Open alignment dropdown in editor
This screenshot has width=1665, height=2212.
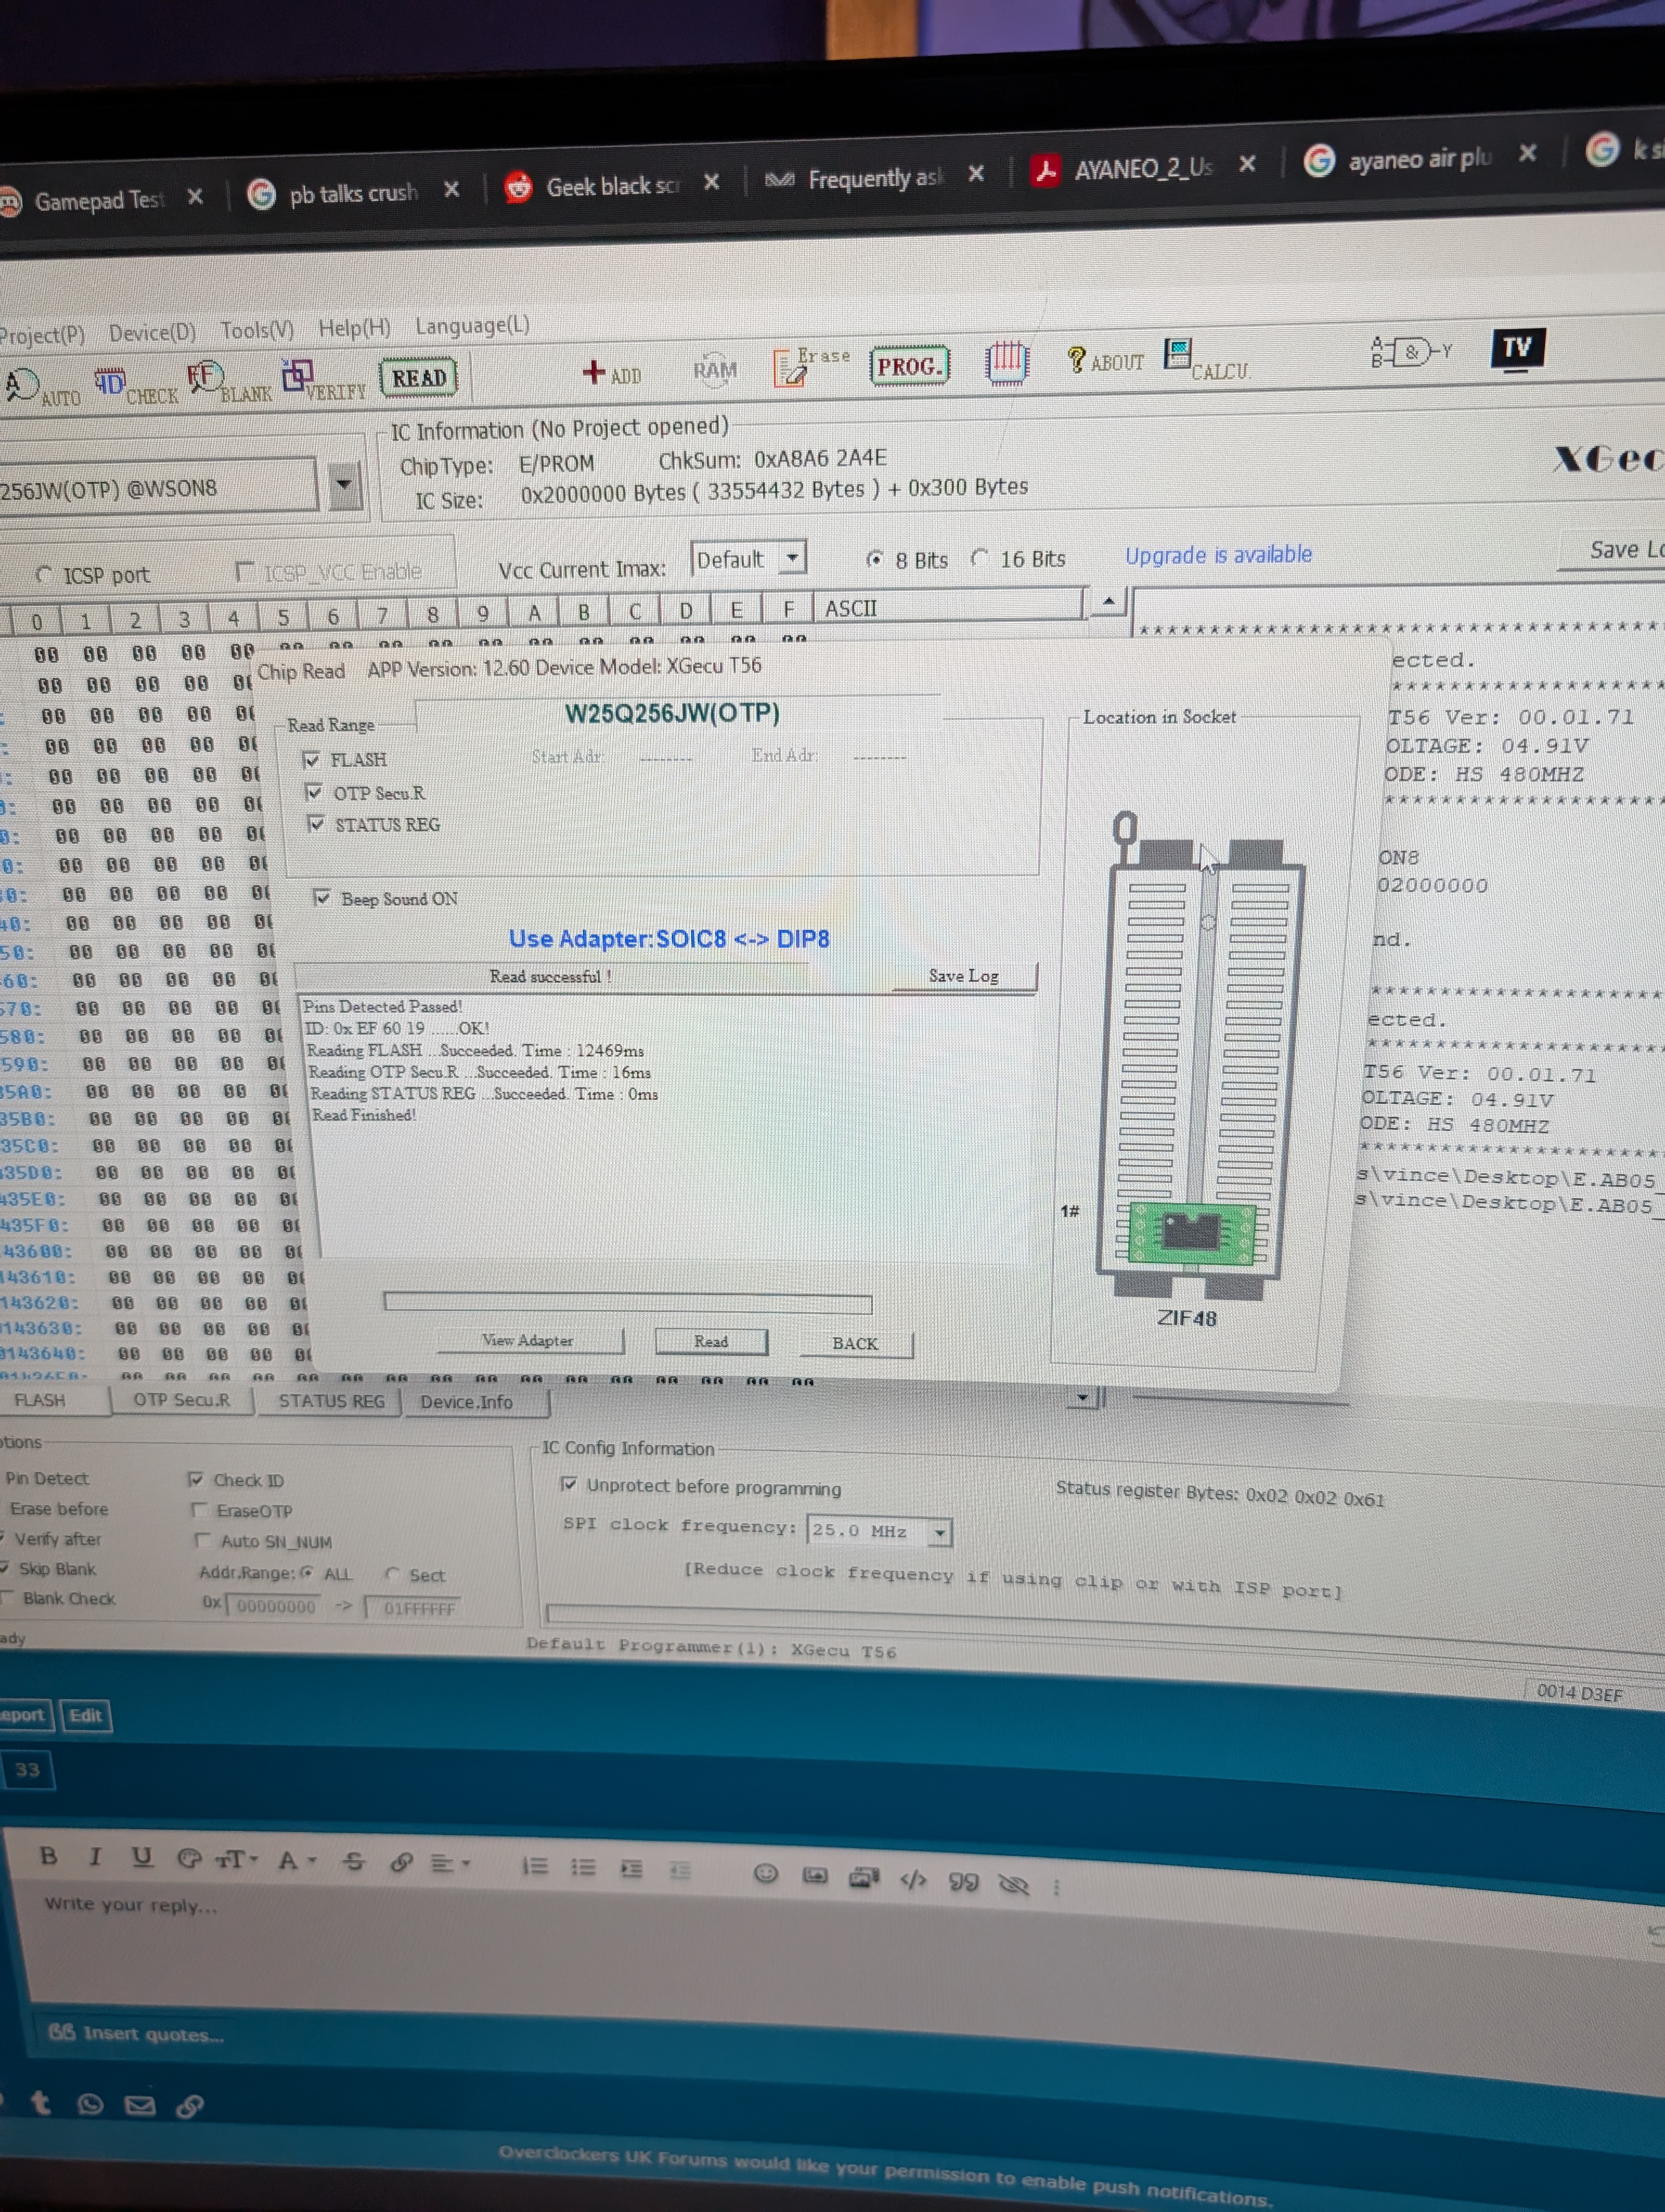click(450, 1864)
